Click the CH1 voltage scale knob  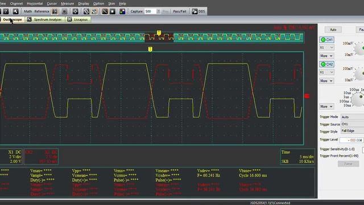coord(359,49)
